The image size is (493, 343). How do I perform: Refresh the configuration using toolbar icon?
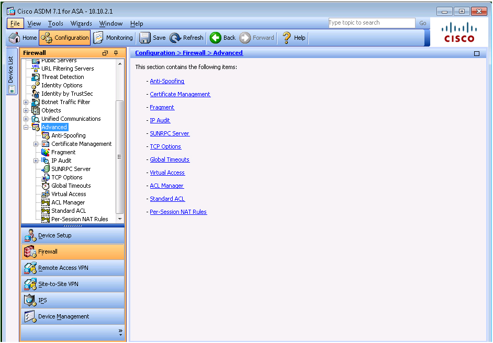pos(175,38)
